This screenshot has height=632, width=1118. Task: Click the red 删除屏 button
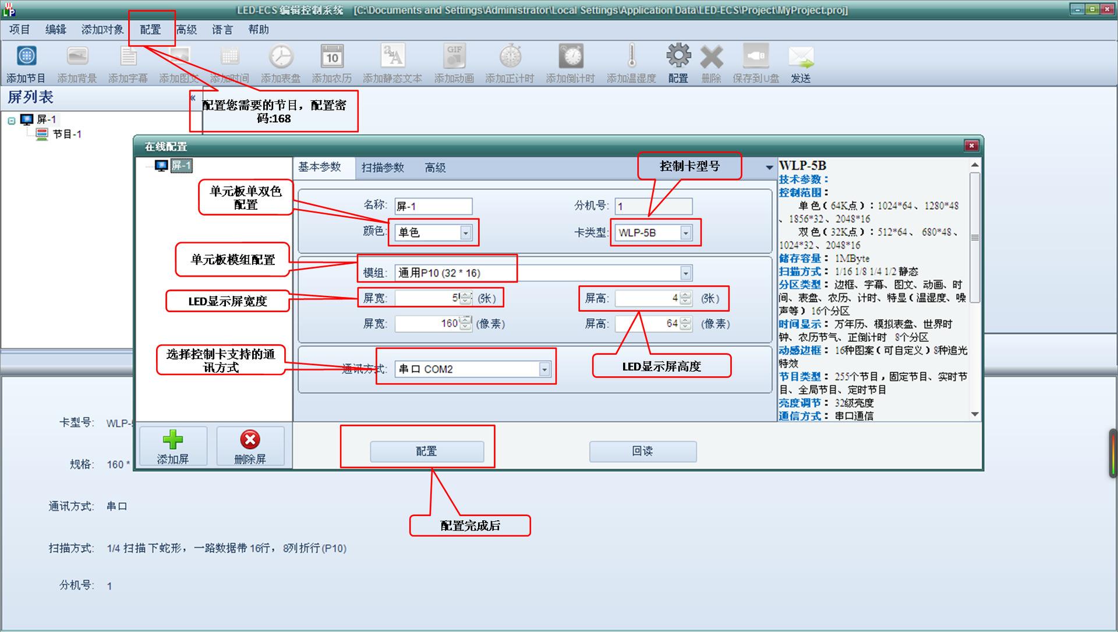click(250, 446)
